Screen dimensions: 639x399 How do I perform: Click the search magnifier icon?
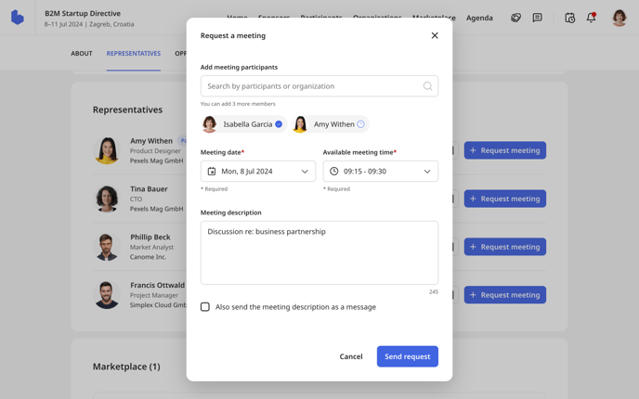[x=427, y=86]
